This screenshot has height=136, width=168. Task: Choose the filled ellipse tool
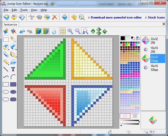pos(13,92)
